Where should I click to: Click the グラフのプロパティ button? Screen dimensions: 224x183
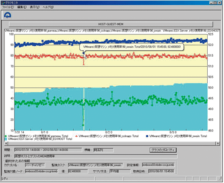[163, 150]
